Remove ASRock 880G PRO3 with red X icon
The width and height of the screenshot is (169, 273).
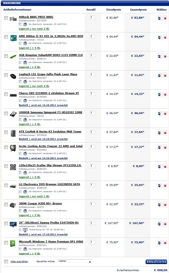[x=165, y=18]
